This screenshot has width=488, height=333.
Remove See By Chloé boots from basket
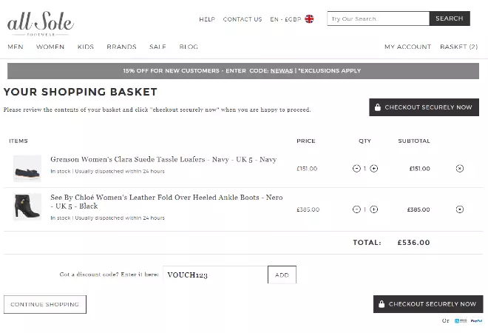(x=460, y=209)
